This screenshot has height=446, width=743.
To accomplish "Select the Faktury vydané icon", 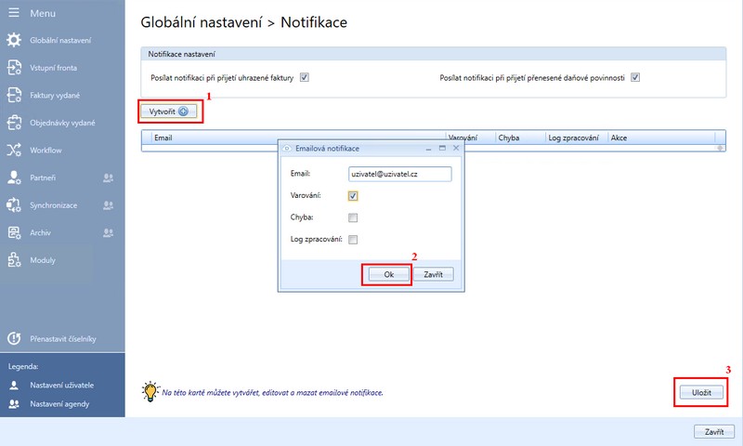I will (x=14, y=95).
